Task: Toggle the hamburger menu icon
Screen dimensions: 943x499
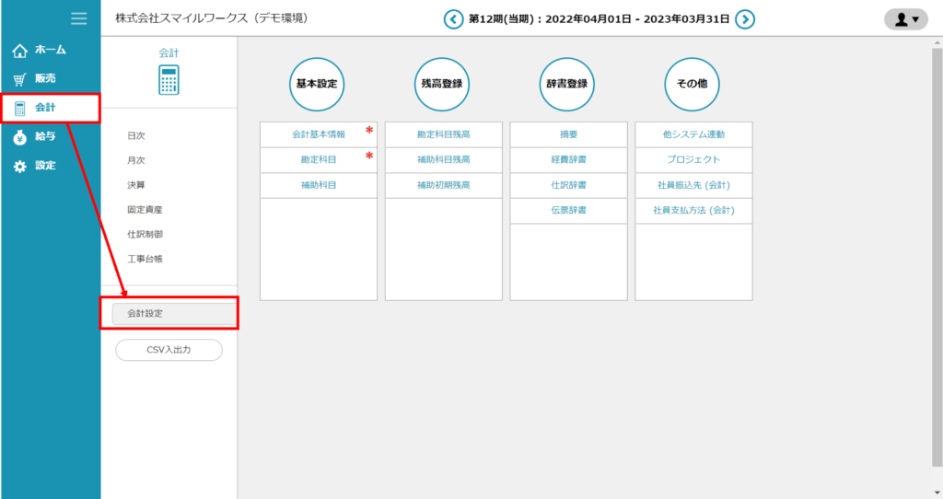Action: click(x=79, y=18)
